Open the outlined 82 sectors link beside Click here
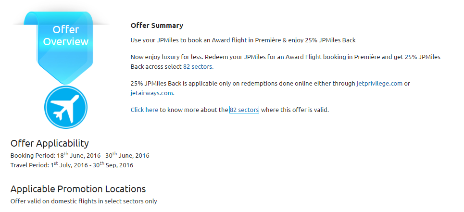The height and width of the screenshot is (212, 464). (x=244, y=110)
